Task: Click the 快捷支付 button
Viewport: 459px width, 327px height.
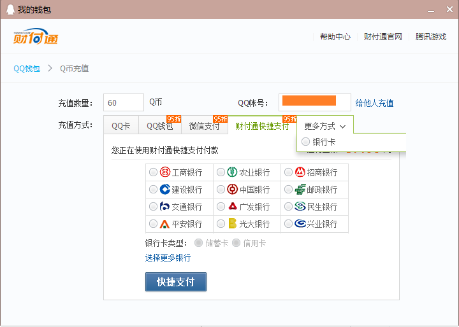Action: click(x=176, y=282)
